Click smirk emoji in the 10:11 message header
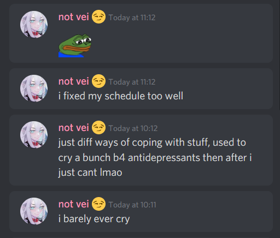The image size is (280, 238). coord(98,204)
